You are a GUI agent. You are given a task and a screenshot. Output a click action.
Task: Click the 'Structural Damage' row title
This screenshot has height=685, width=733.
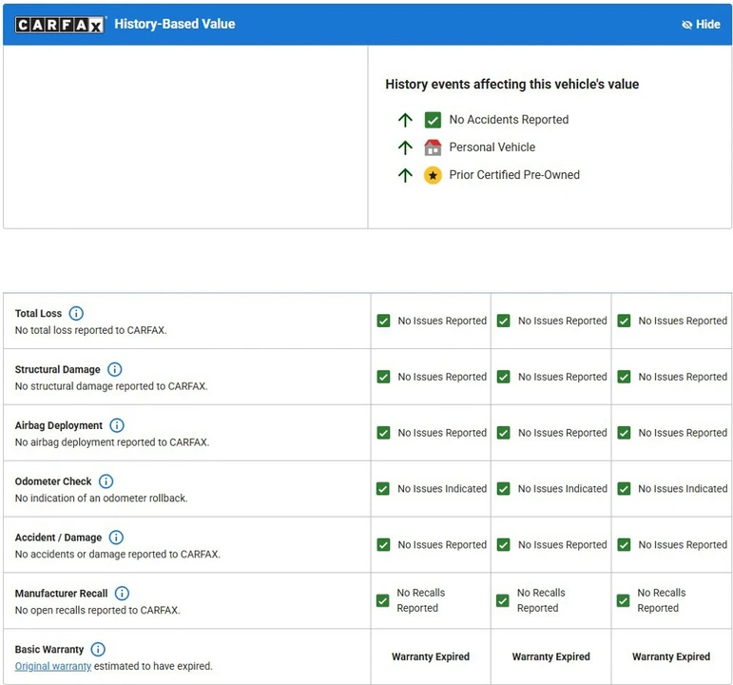57,370
